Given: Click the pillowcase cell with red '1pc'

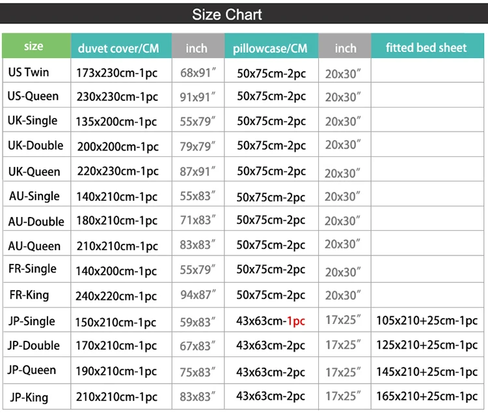Looking at the screenshot, I should click(271, 321).
